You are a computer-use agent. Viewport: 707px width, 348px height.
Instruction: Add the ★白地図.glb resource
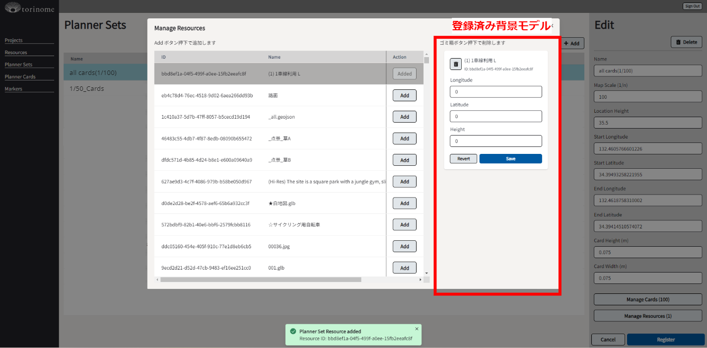(x=404, y=203)
